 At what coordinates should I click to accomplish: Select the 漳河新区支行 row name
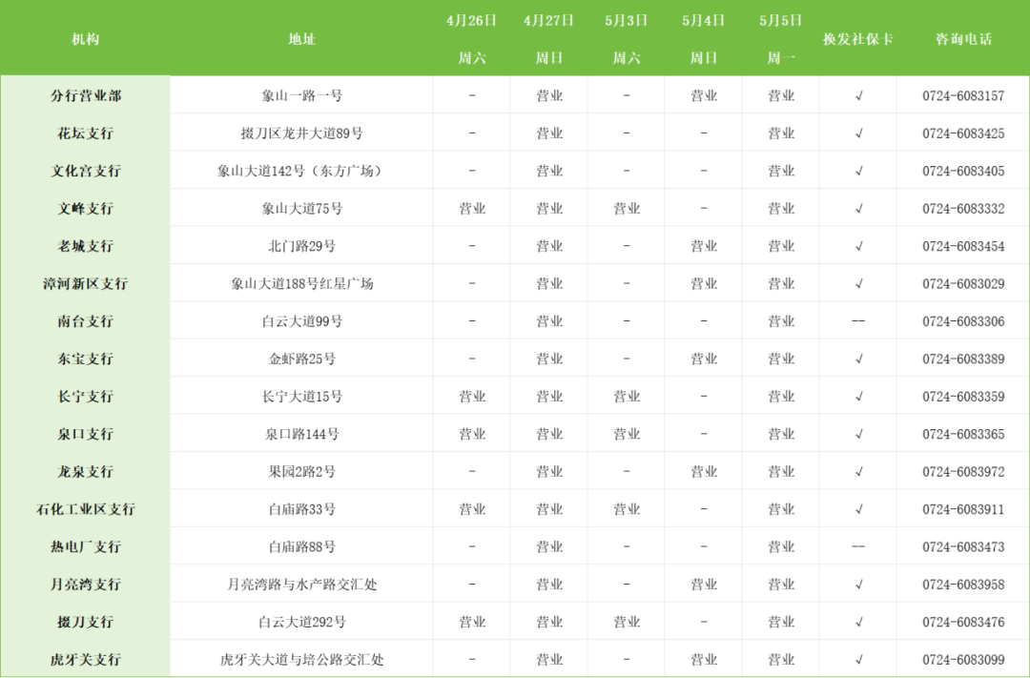pyautogui.click(x=86, y=284)
